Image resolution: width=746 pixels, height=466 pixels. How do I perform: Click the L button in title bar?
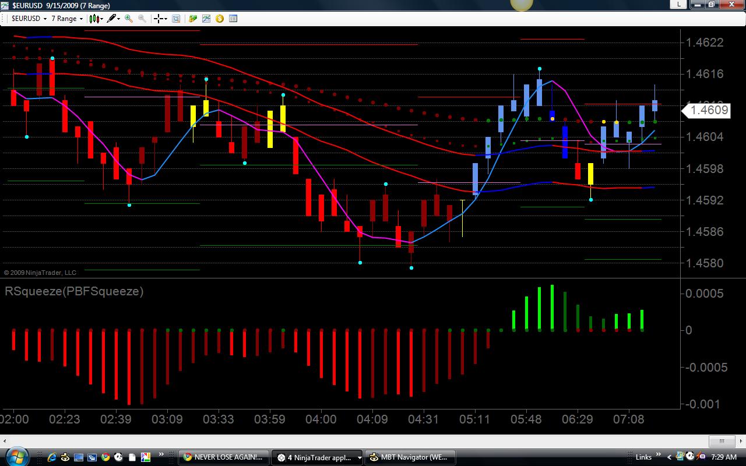click(678, 4)
